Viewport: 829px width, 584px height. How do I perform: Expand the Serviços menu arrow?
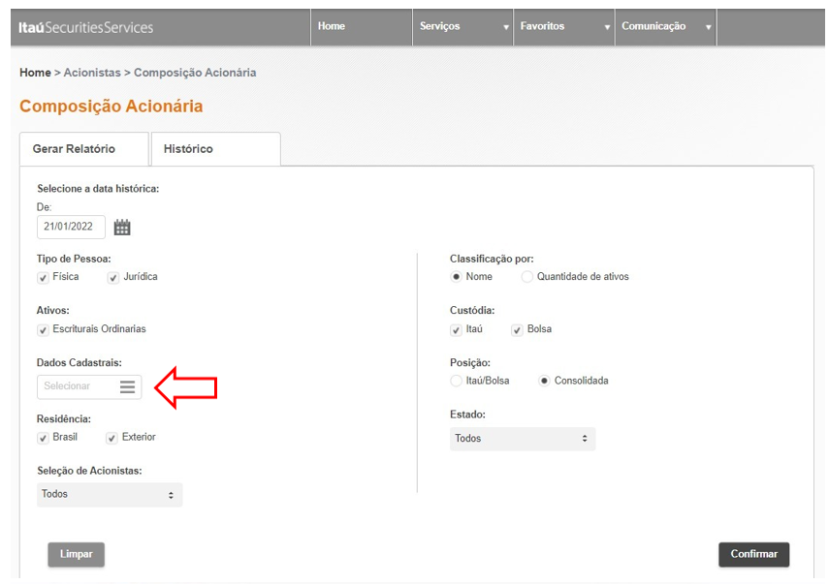pos(506,27)
